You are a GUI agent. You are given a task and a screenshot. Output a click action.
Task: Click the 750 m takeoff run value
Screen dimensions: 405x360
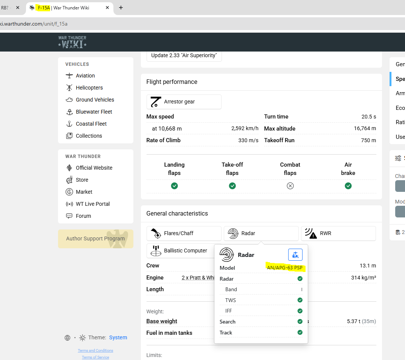tap(368, 140)
